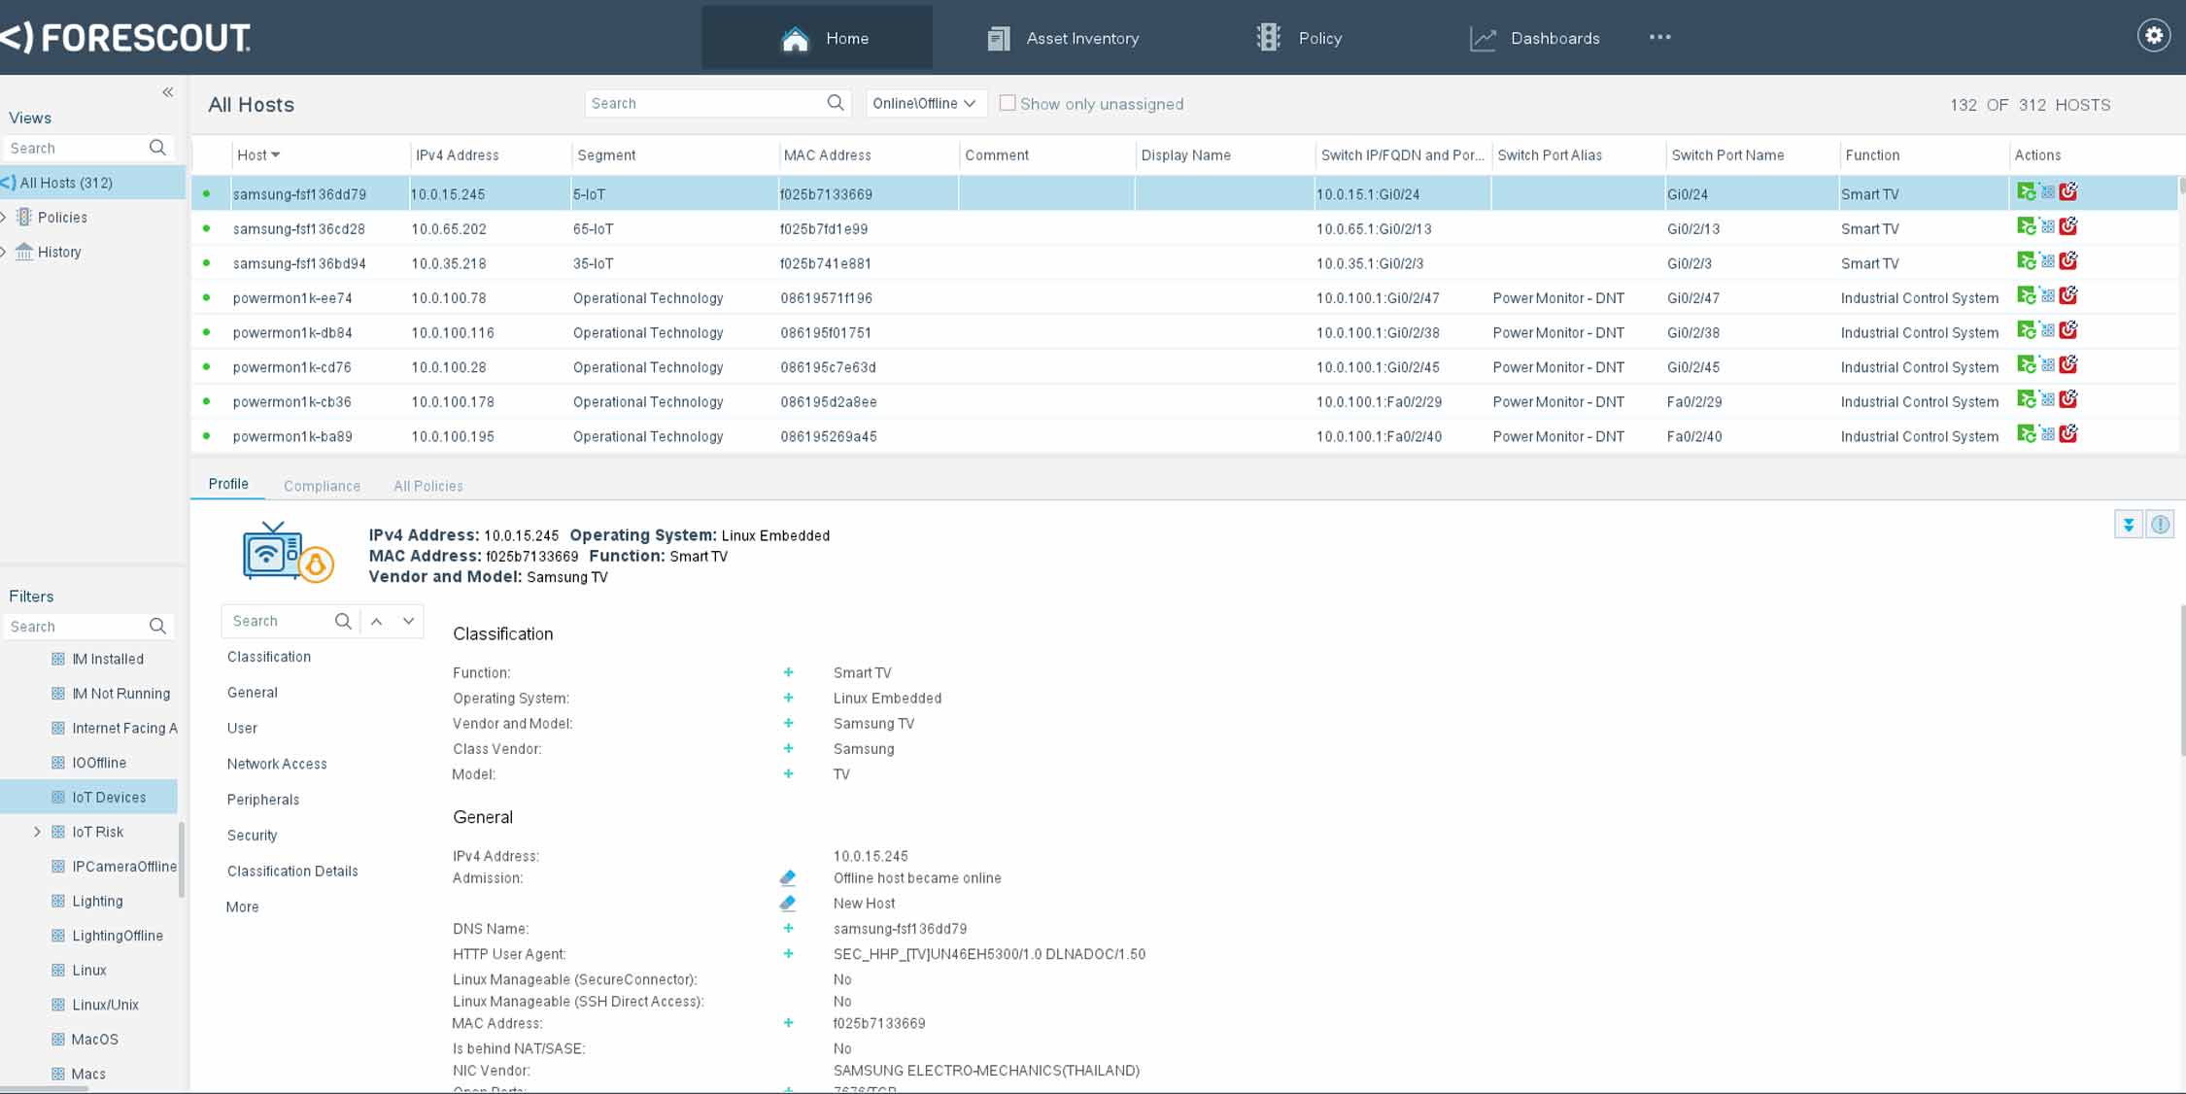Open the Online\Offline dropdown
2186x1094 pixels.
(926, 103)
